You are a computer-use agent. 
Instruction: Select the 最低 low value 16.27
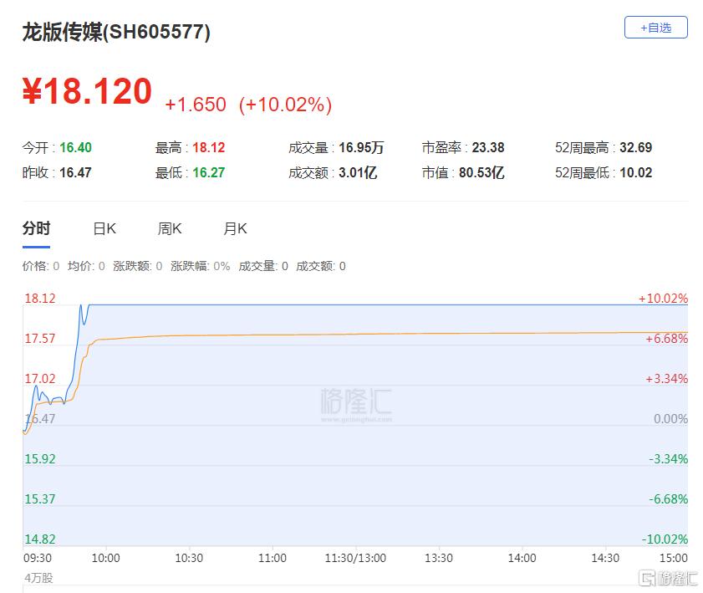tap(208, 172)
